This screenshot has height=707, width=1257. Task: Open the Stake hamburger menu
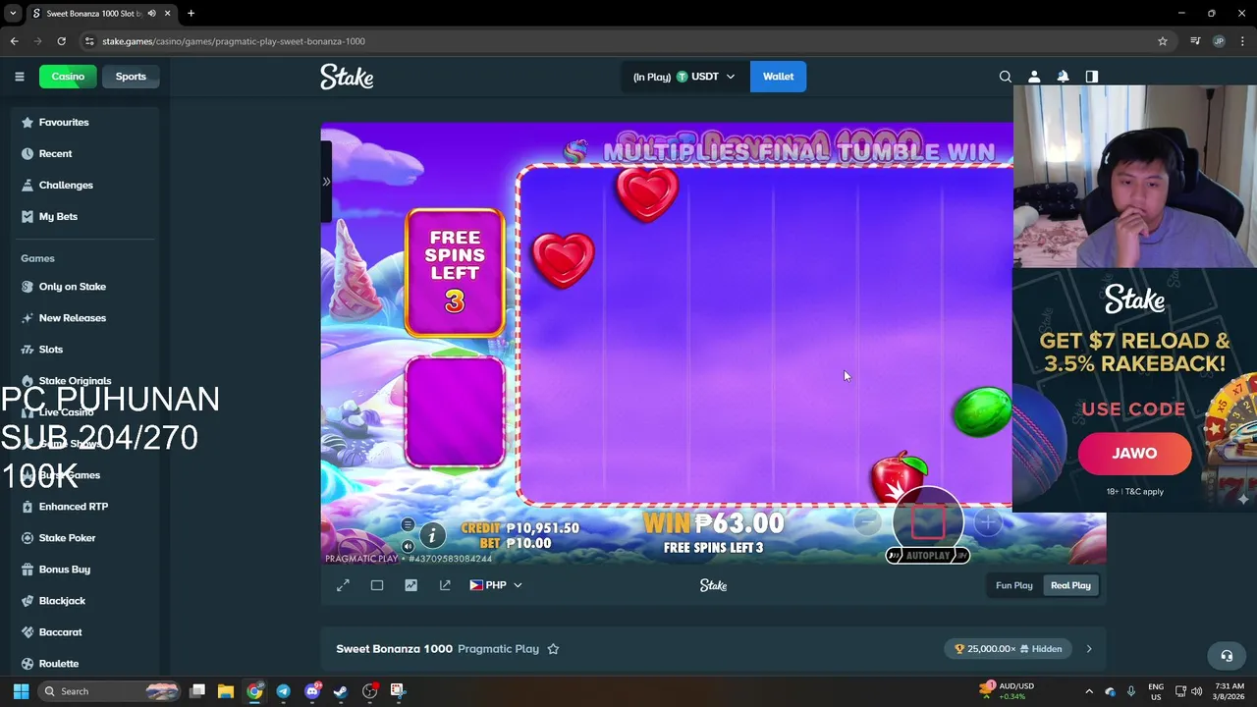click(x=19, y=77)
